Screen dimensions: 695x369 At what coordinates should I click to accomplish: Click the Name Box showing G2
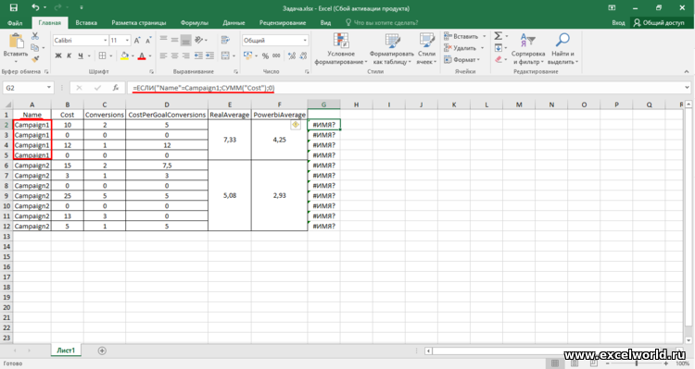pos(28,88)
